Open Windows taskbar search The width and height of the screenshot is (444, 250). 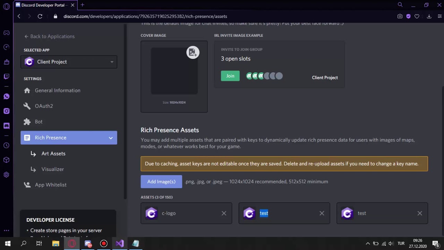coord(24,243)
